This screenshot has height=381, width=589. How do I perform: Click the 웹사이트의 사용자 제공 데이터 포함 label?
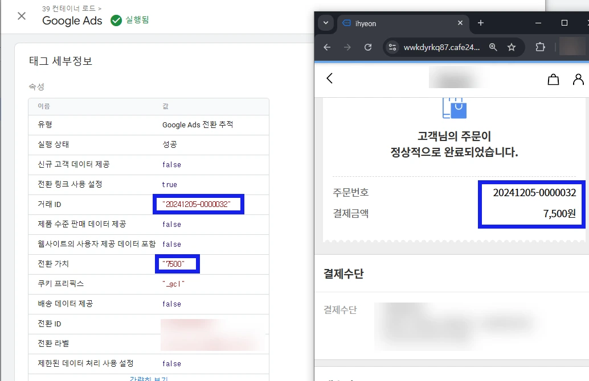click(96, 244)
